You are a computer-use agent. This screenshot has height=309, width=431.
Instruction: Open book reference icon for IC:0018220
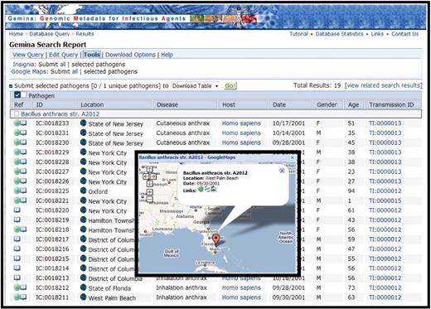17,210
